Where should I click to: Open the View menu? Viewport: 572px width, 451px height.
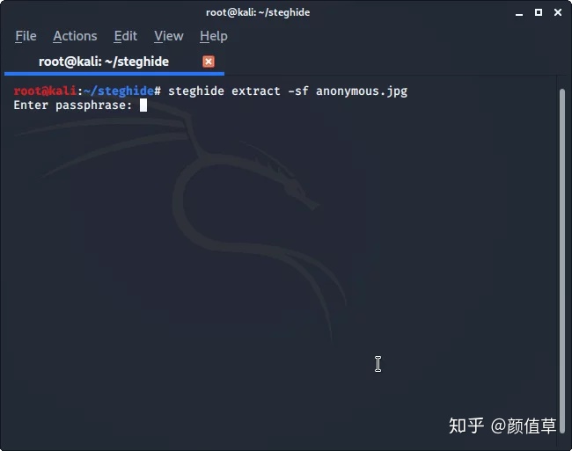pyautogui.click(x=169, y=36)
